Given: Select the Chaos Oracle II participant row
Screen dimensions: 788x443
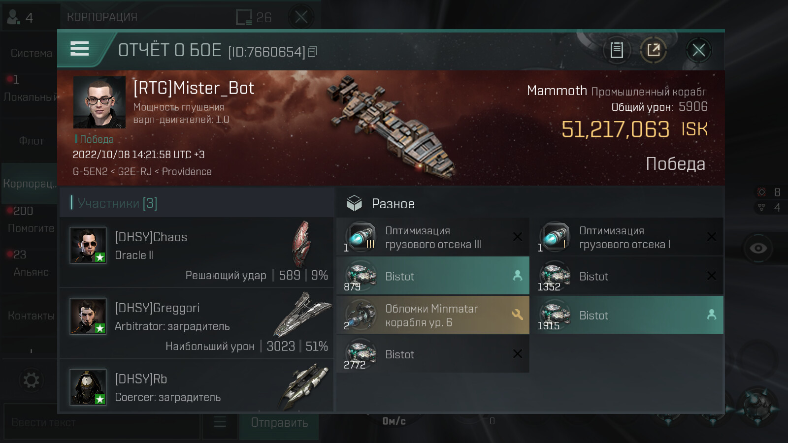Looking at the screenshot, I should point(197,253).
